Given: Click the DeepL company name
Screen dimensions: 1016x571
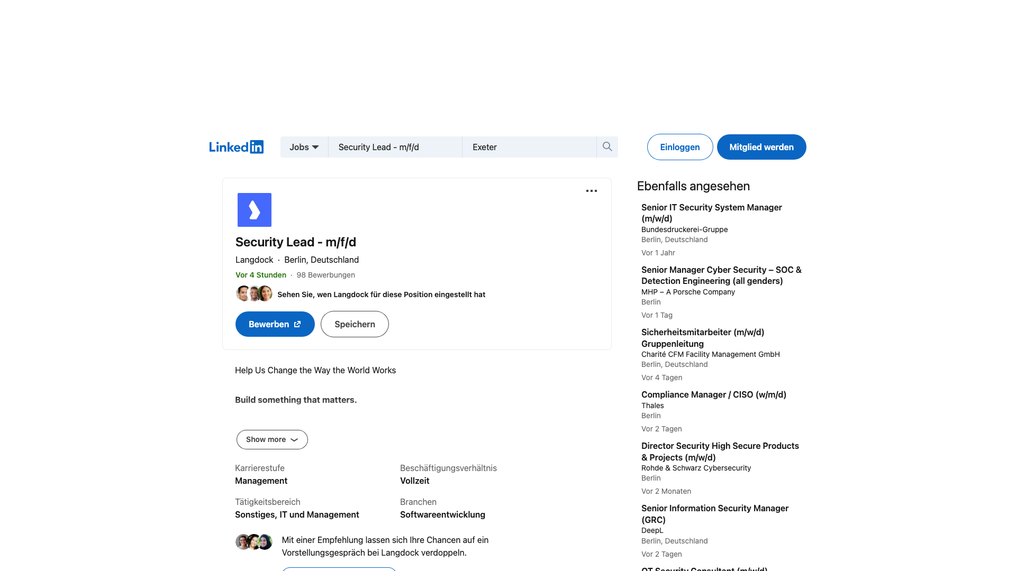Looking at the screenshot, I should click(x=652, y=530).
